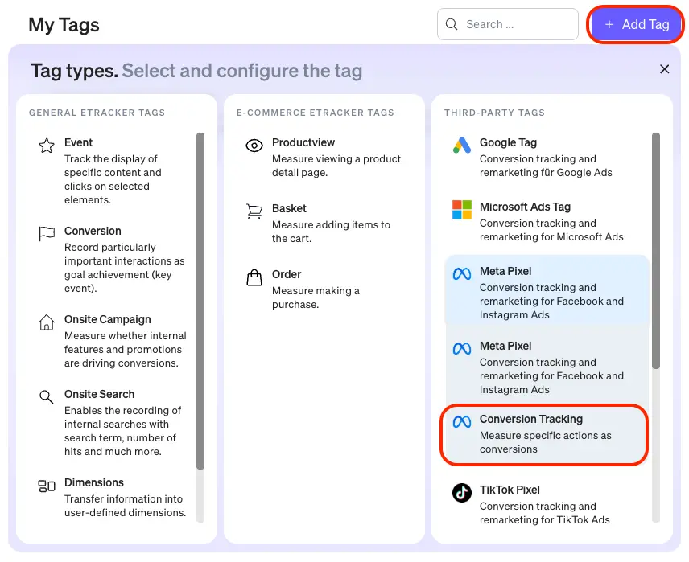Choose the Onsite Search magnifier icon

coord(47,397)
